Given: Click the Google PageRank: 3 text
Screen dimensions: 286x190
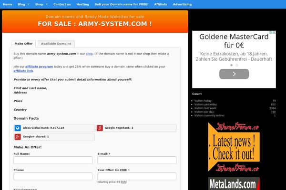Looking at the screenshot, I should (119, 128).
